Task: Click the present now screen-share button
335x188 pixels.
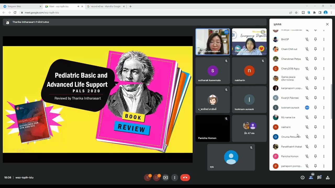Action: tap(166, 178)
